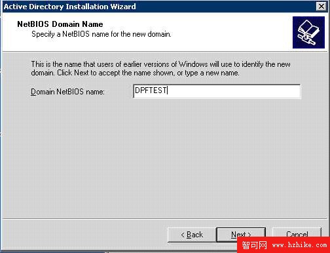
Task: Go back with the Back button
Action: click(x=192, y=235)
